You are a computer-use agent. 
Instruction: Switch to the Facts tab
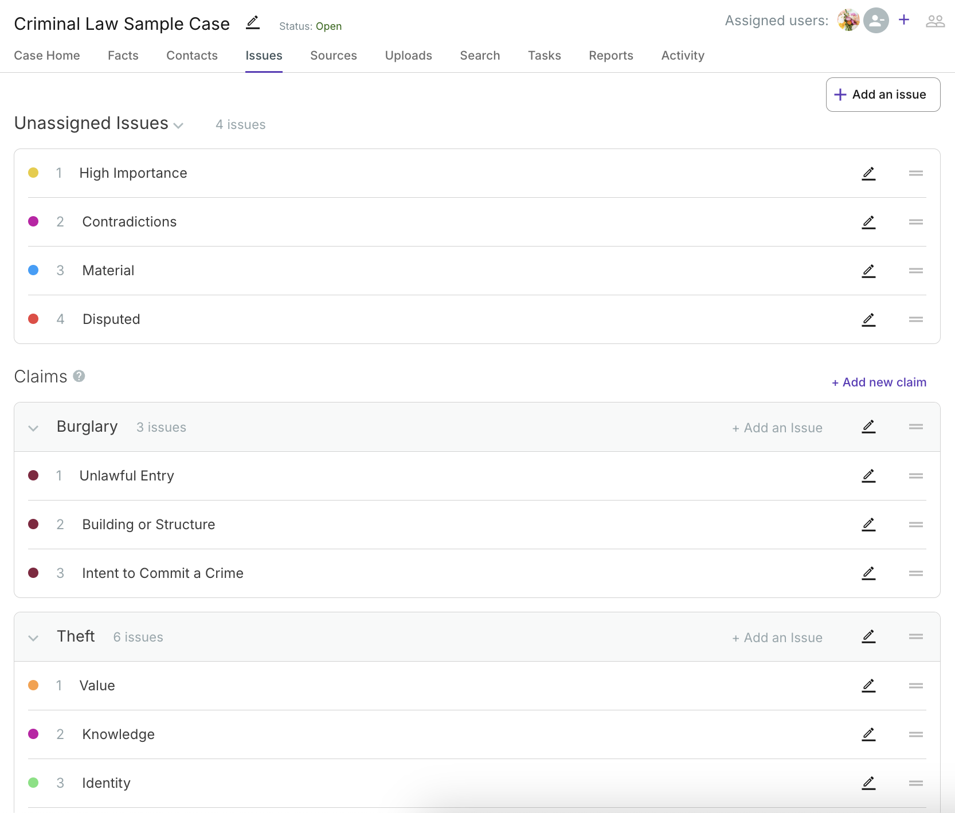(123, 56)
